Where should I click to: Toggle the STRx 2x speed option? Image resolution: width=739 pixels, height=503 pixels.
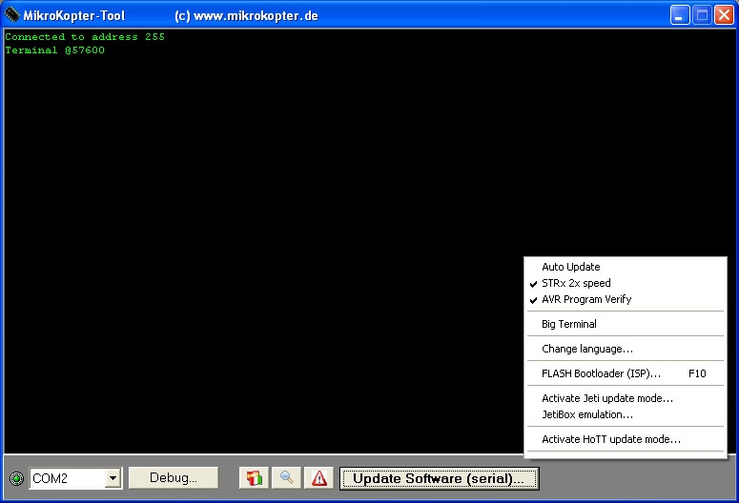point(576,283)
